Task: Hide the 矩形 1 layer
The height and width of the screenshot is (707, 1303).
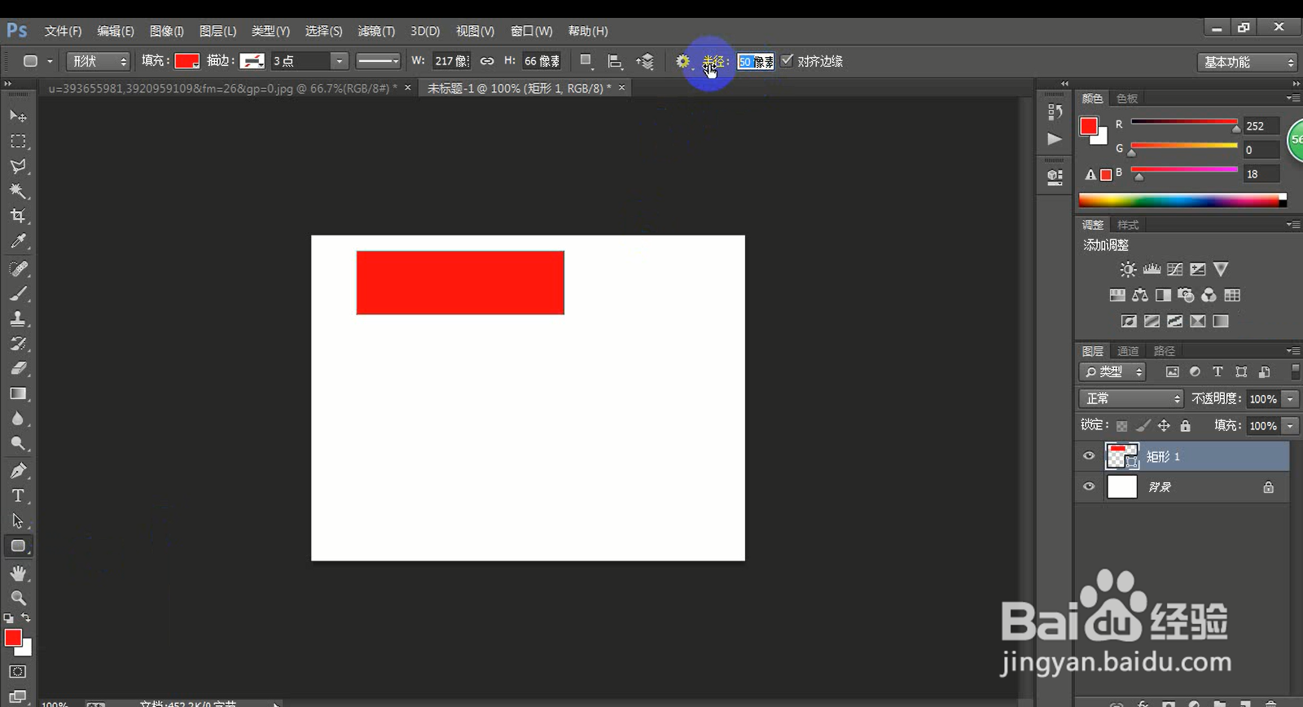Action: 1089,456
